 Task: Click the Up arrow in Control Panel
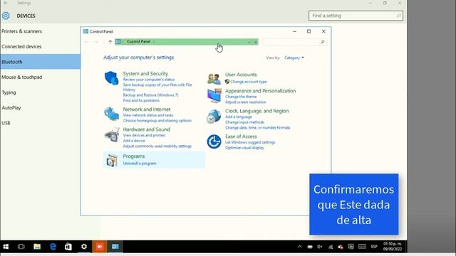pyautogui.click(x=110, y=42)
